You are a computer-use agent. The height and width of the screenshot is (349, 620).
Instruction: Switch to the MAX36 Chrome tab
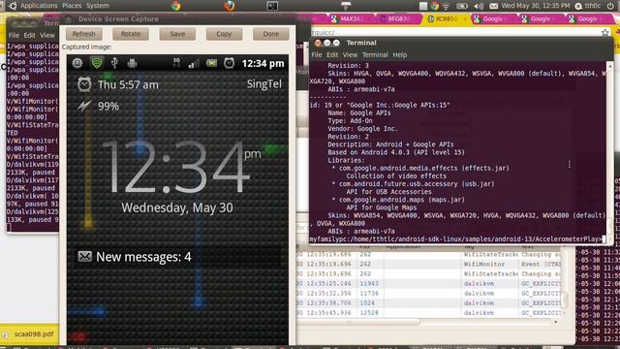351,18
